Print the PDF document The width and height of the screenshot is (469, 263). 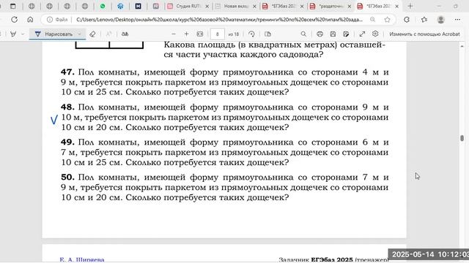(x=320, y=34)
